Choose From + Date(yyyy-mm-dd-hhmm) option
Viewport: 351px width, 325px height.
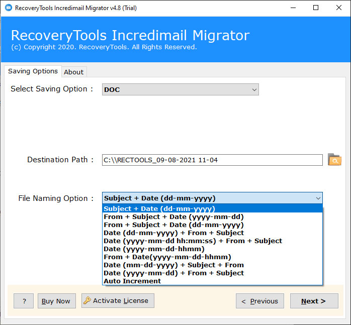(212, 257)
